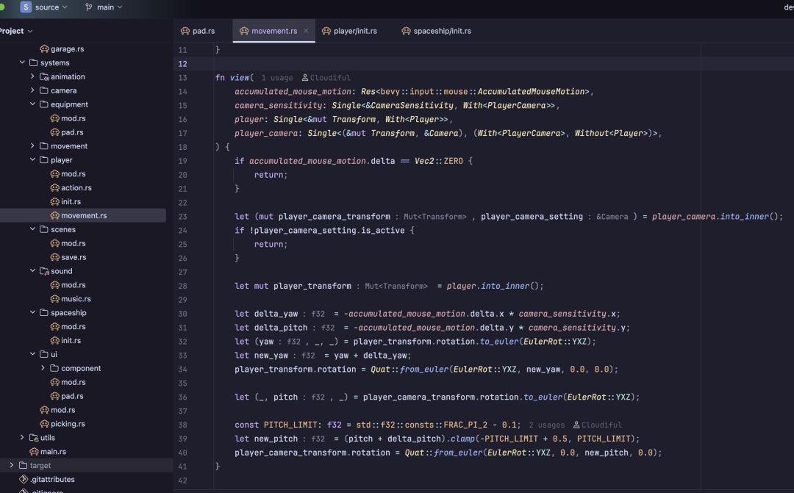
Task: Open the source project selector dropdown
Action: pyautogui.click(x=43, y=7)
